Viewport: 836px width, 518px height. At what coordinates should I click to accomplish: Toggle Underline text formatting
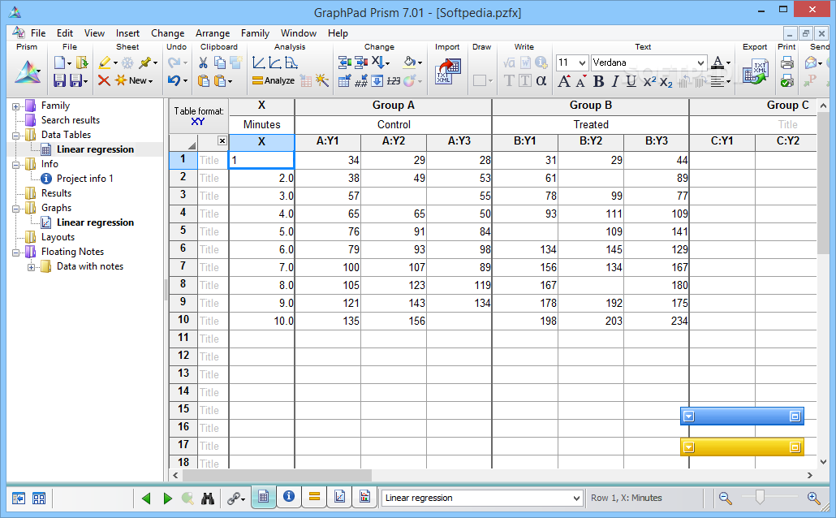coord(631,81)
